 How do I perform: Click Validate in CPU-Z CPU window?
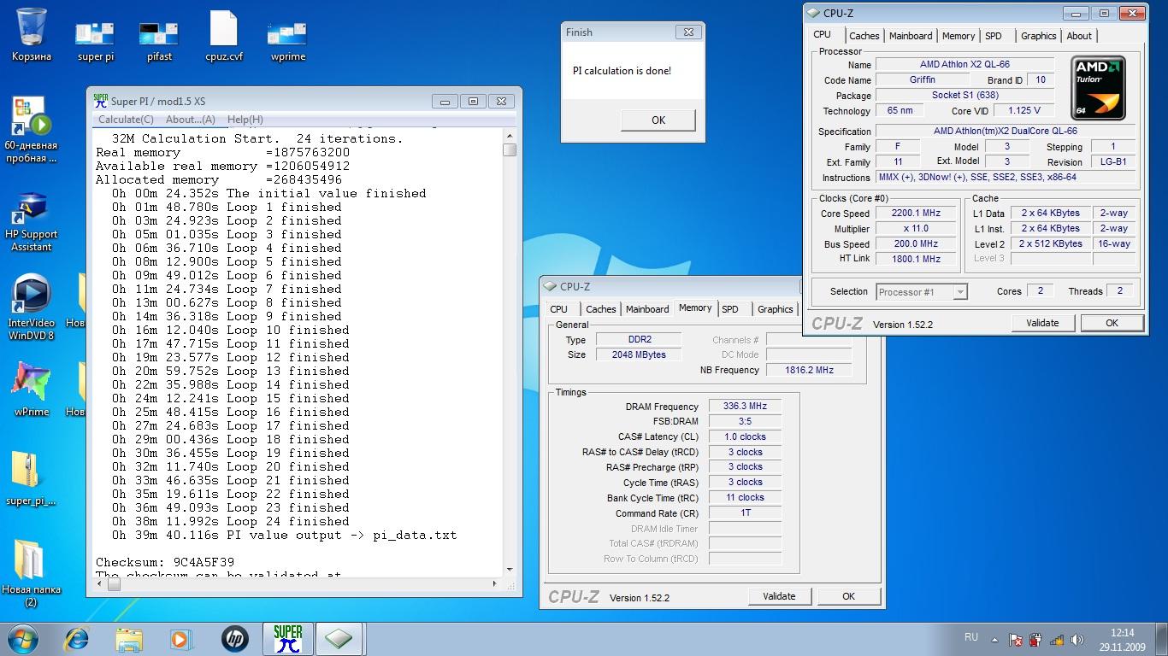coord(1042,323)
